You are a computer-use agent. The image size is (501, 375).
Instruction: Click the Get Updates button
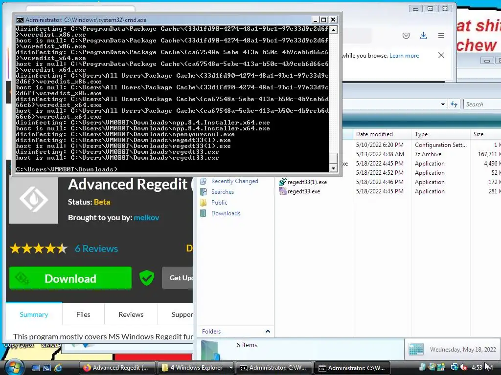pyautogui.click(x=178, y=278)
